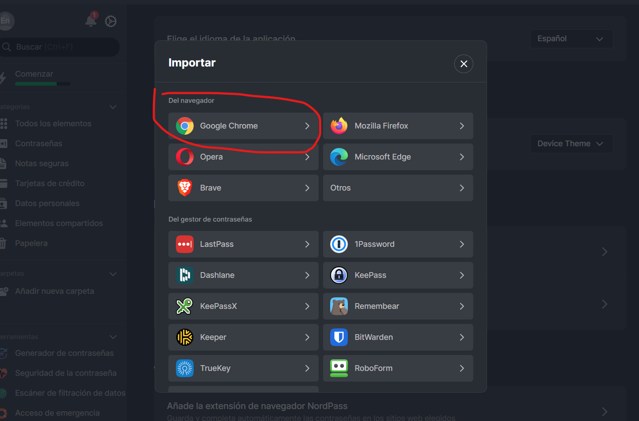Click the Opera browser icon
Screen dimensions: 639x421
(x=185, y=157)
